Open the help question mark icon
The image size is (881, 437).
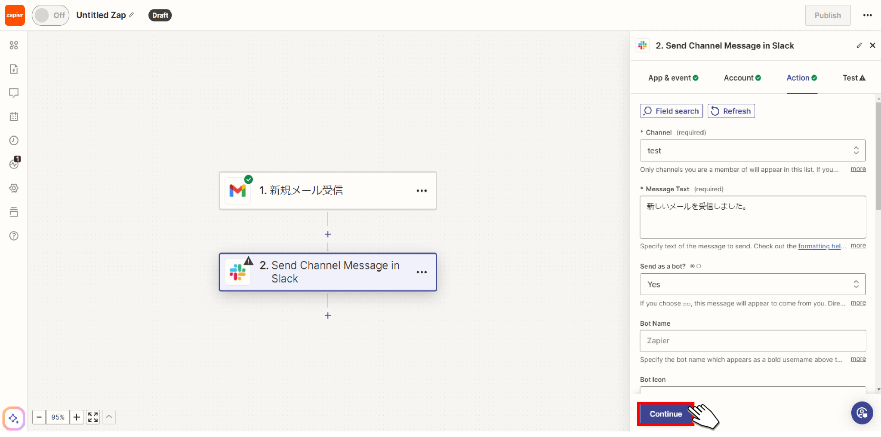click(x=14, y=236)
